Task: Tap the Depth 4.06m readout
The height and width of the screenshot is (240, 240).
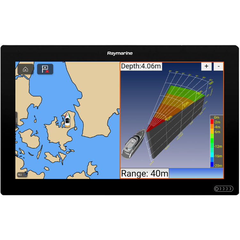Action: coord(141,66)
